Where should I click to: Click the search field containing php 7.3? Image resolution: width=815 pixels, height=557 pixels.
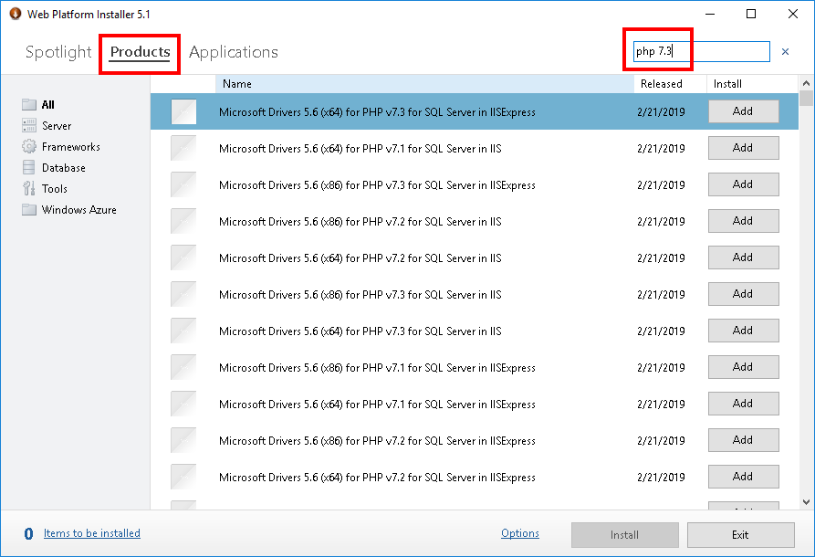coord(702,51)
